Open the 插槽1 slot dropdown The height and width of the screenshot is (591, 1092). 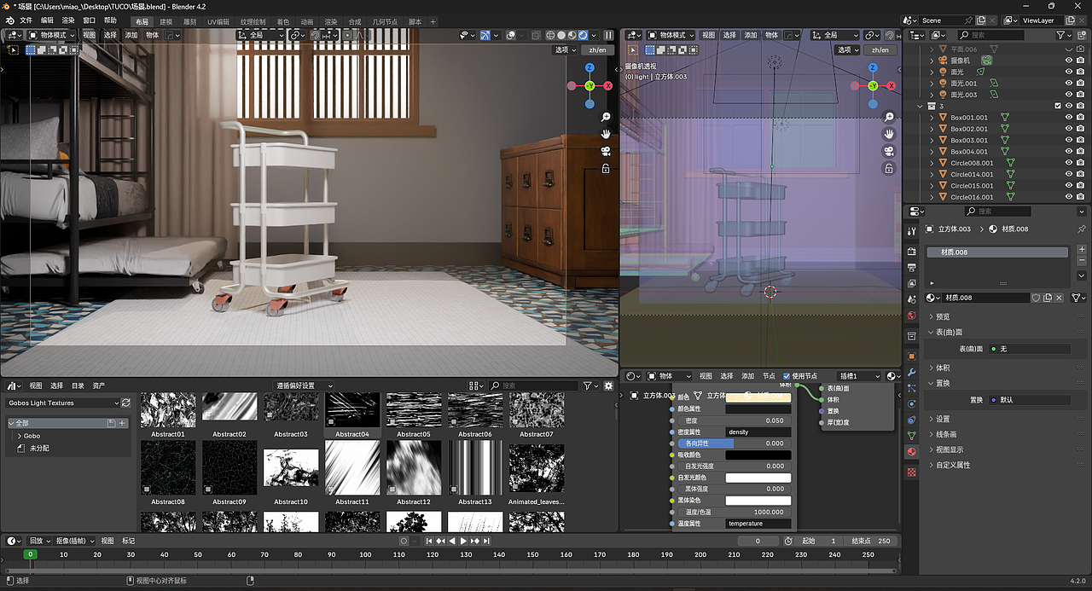tap(859, 375)
